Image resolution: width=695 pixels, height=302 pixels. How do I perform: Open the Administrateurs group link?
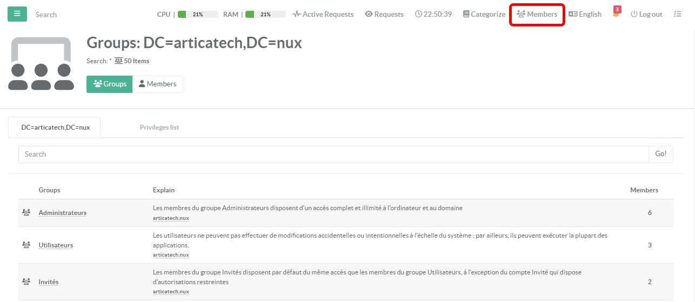[x=62, y=213]
